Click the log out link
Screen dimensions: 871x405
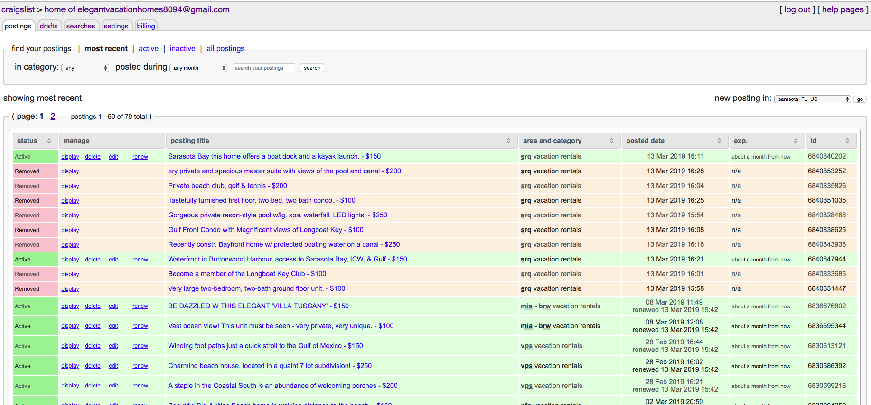(x=797, y=9)
